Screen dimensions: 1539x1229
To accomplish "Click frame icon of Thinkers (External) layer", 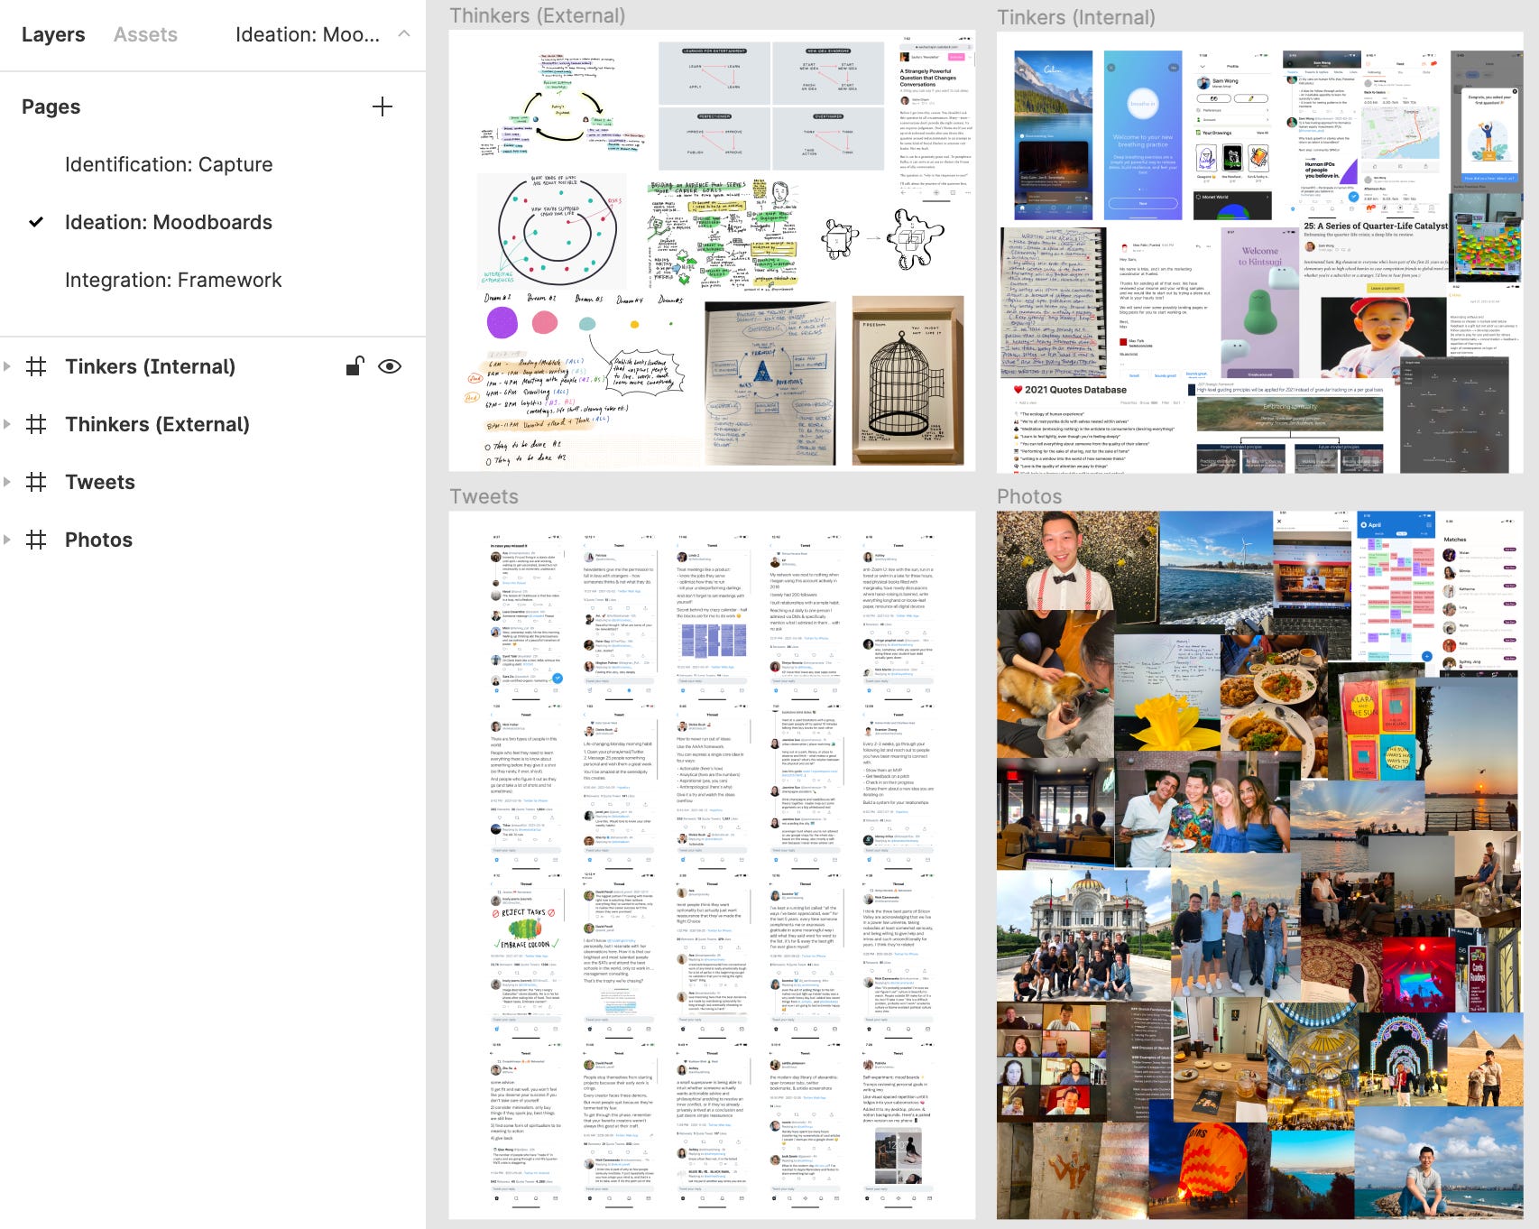I will tap(36, 424).
